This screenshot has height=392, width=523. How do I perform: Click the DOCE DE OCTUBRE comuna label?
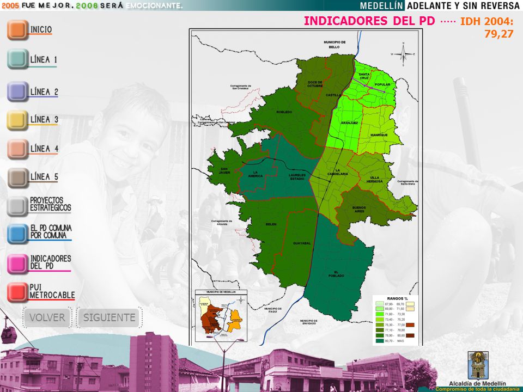[315, 84]
